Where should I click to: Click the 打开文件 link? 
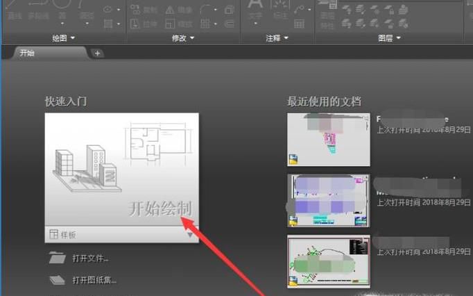click(x=90, y=258)
